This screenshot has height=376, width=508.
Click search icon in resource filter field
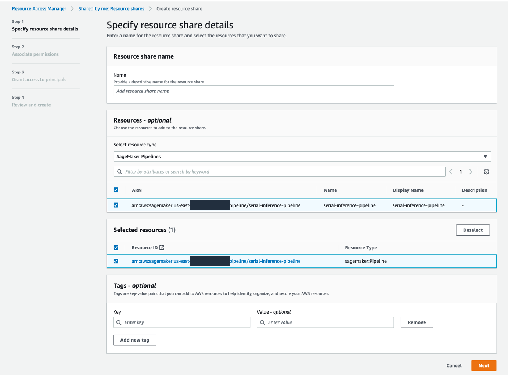click(120, 172)
